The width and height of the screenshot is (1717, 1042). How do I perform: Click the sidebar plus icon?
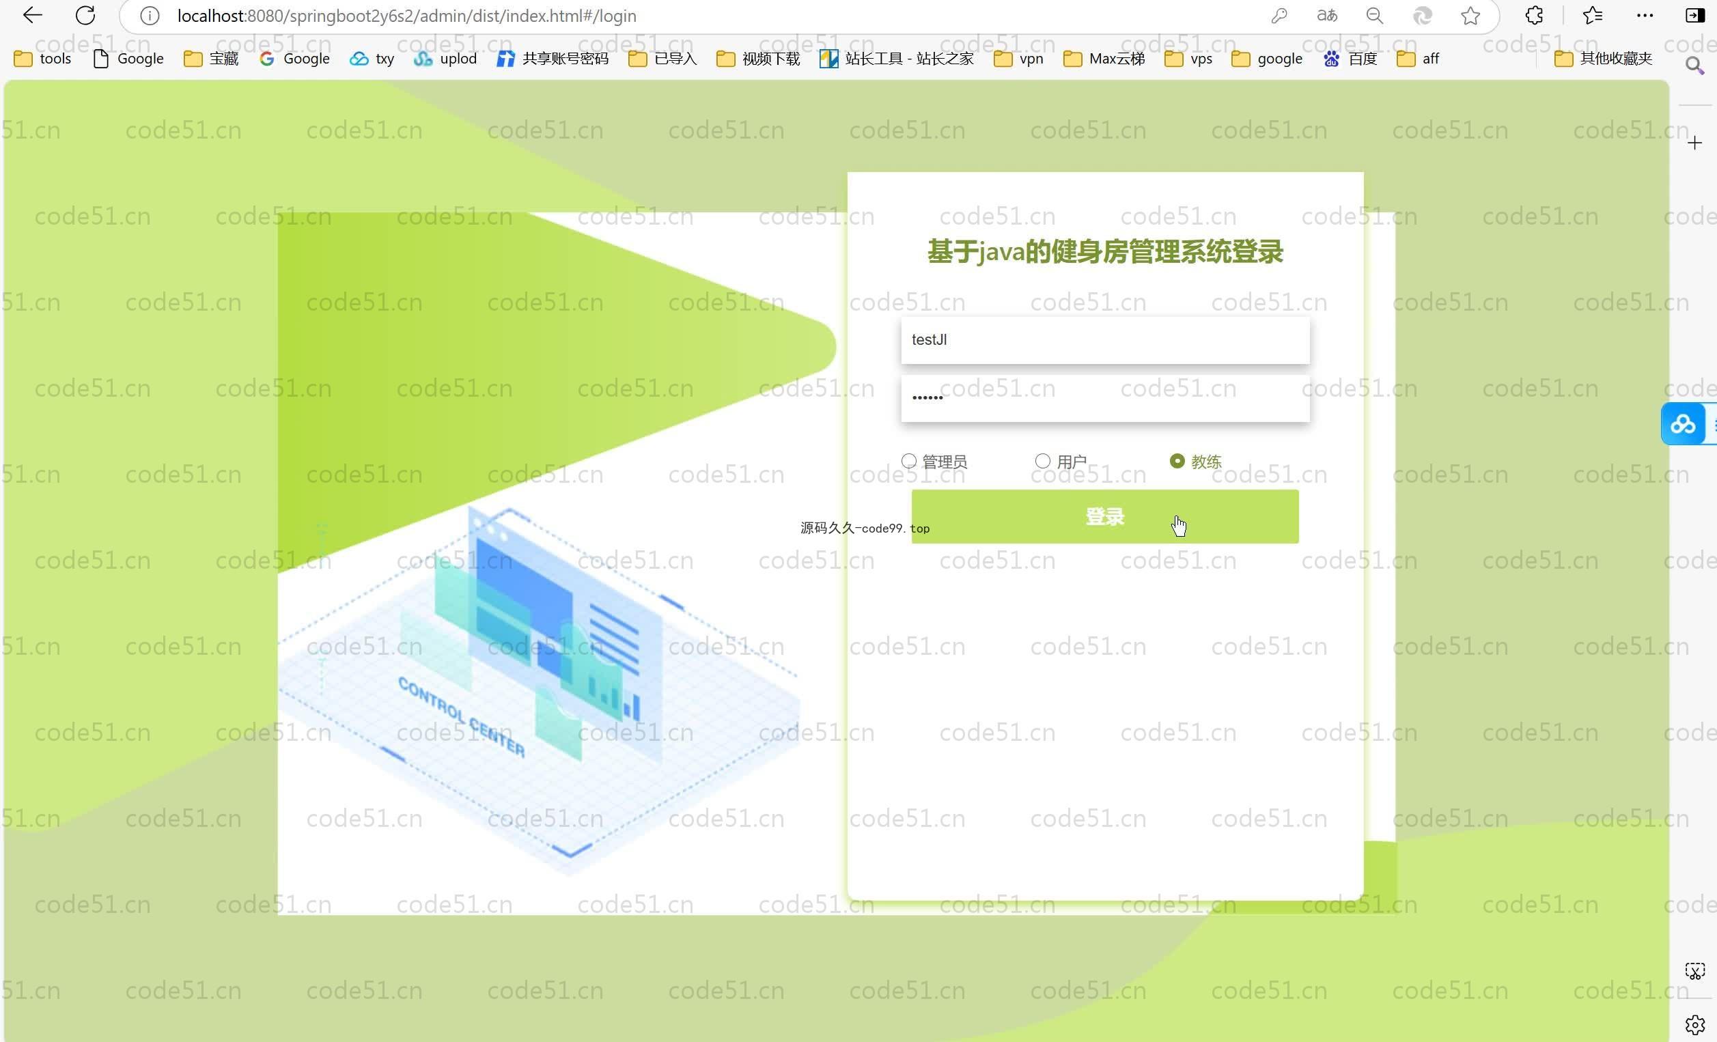1694,143
